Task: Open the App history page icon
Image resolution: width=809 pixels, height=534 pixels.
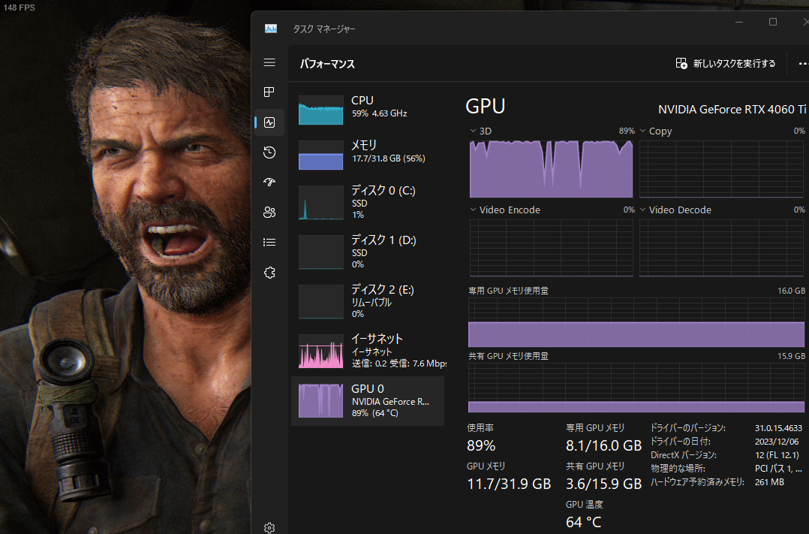Action: 269,152
